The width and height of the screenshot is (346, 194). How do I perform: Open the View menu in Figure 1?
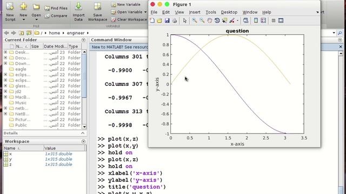coord(179,12)
